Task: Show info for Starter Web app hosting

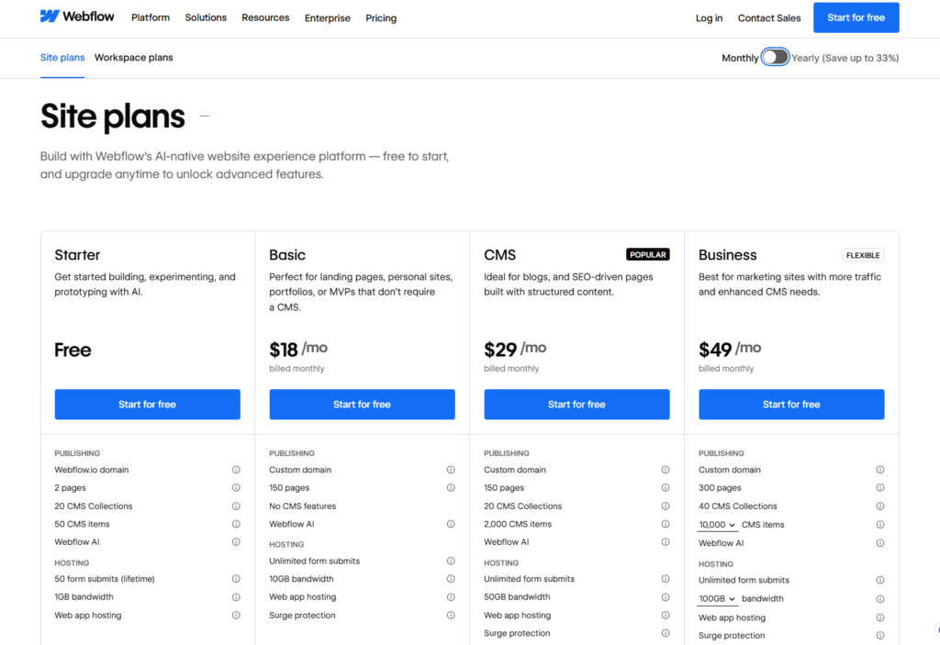Action: [236, 615]
